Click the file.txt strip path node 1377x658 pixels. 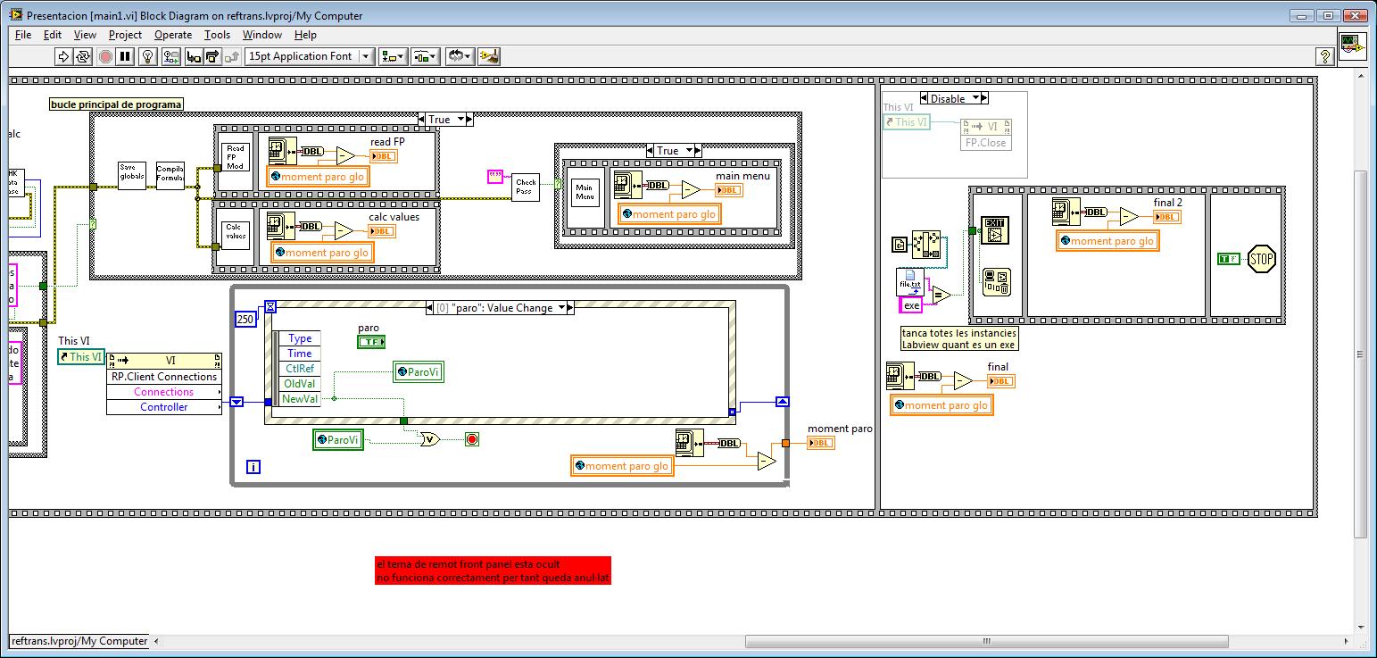pyautogui.click(x=911, y=282)
